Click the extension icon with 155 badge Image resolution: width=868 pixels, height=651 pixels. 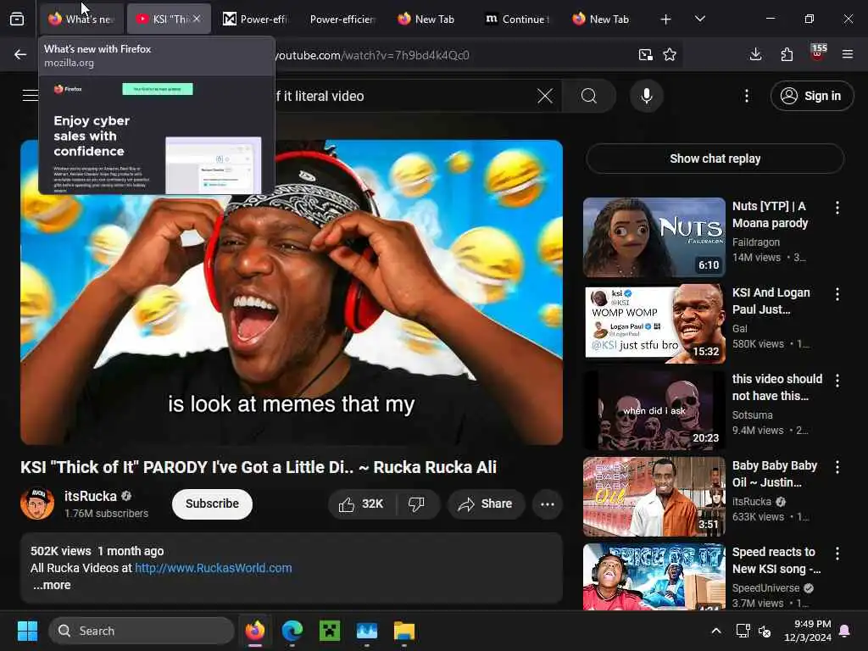[x=818, y=53]
